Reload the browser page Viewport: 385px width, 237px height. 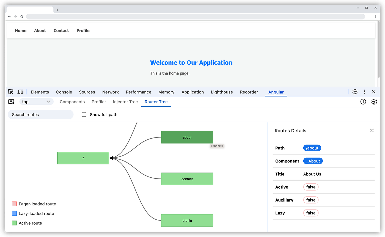[x=22, y=17]
